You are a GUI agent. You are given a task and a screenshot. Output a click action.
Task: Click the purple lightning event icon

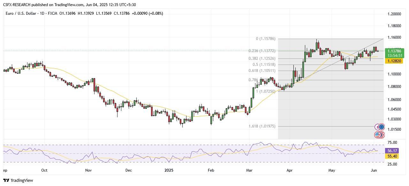click(x=377, y=127)
